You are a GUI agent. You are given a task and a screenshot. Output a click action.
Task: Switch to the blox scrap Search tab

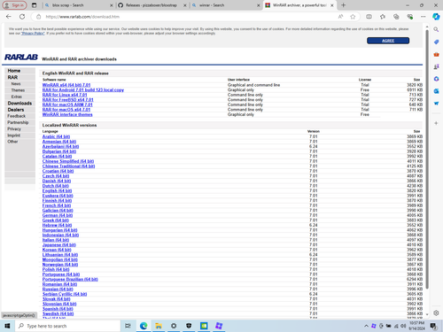tap(78, 5)
